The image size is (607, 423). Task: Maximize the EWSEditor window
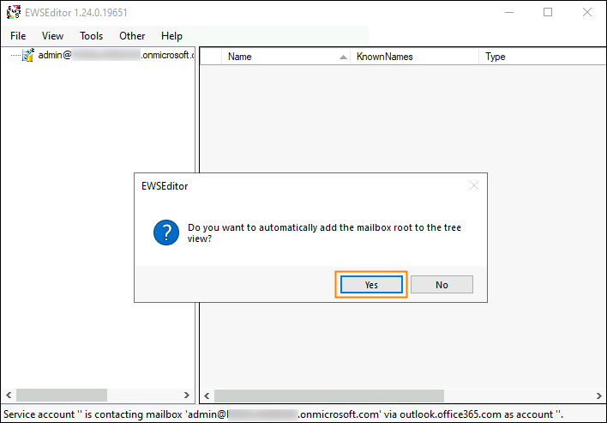[x=548, y=12]
